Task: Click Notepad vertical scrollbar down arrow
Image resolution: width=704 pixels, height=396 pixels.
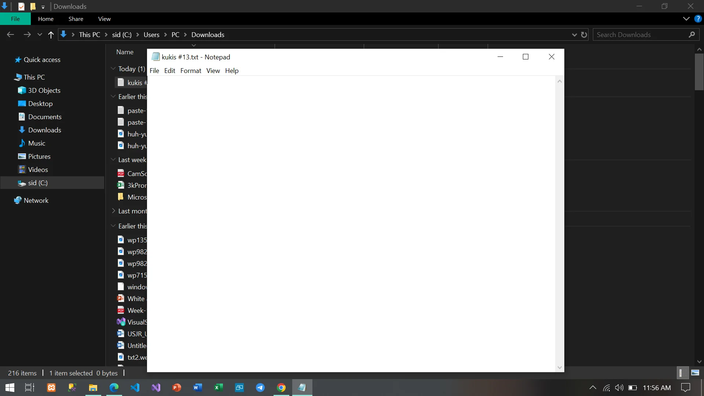Action: [560, 367]
